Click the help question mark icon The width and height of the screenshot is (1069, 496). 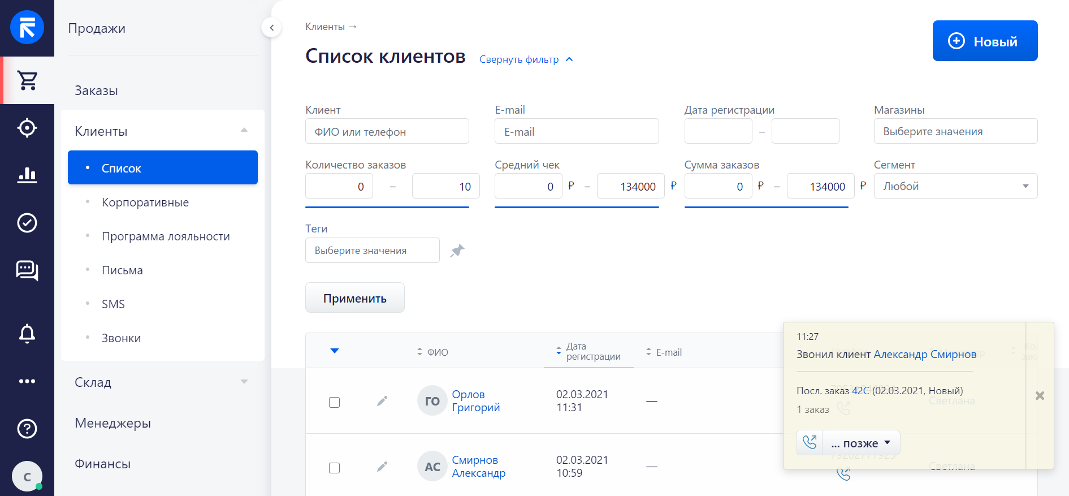(27, 429)
